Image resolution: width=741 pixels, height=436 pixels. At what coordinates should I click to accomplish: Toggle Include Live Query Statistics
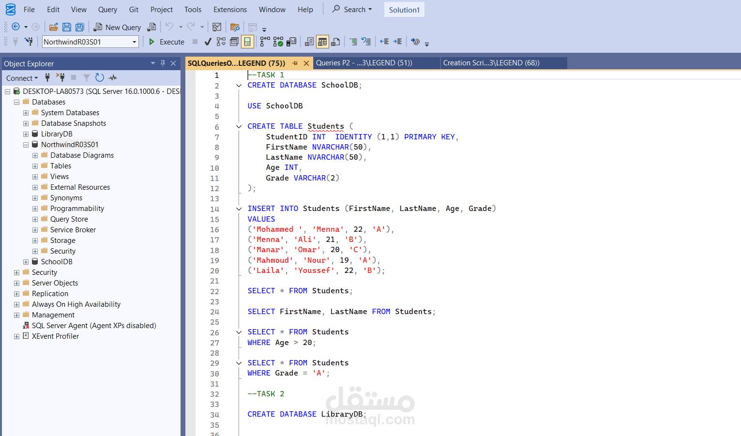278,42
